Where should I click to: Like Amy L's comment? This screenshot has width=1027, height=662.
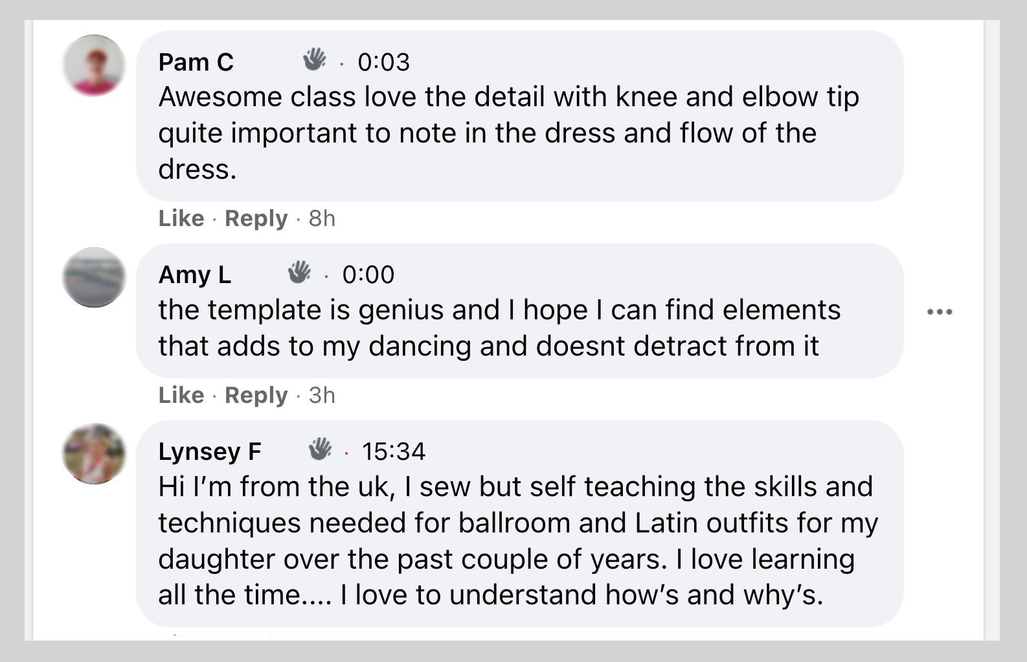point(180,395)
